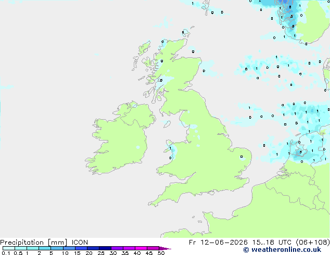Click the '0.1' legend scale label
This screenshot has height=255, width=330.
[6, 253]
